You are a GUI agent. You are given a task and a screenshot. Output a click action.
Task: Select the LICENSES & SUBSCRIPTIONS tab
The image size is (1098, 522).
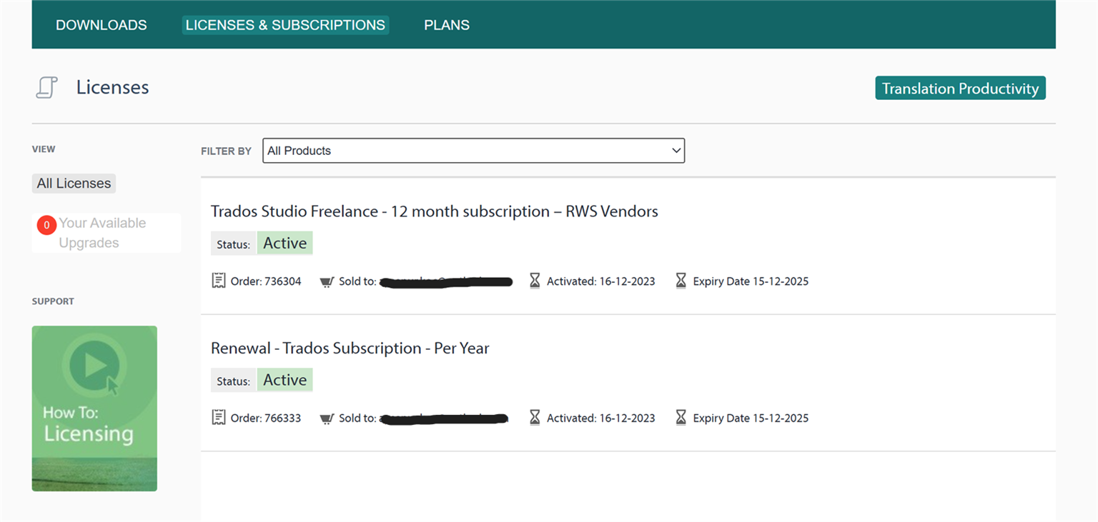point(285,24)
